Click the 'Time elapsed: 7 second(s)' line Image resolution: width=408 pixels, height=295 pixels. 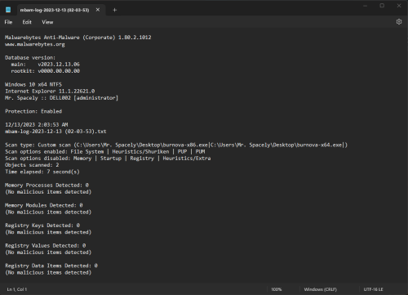(42, 172)
